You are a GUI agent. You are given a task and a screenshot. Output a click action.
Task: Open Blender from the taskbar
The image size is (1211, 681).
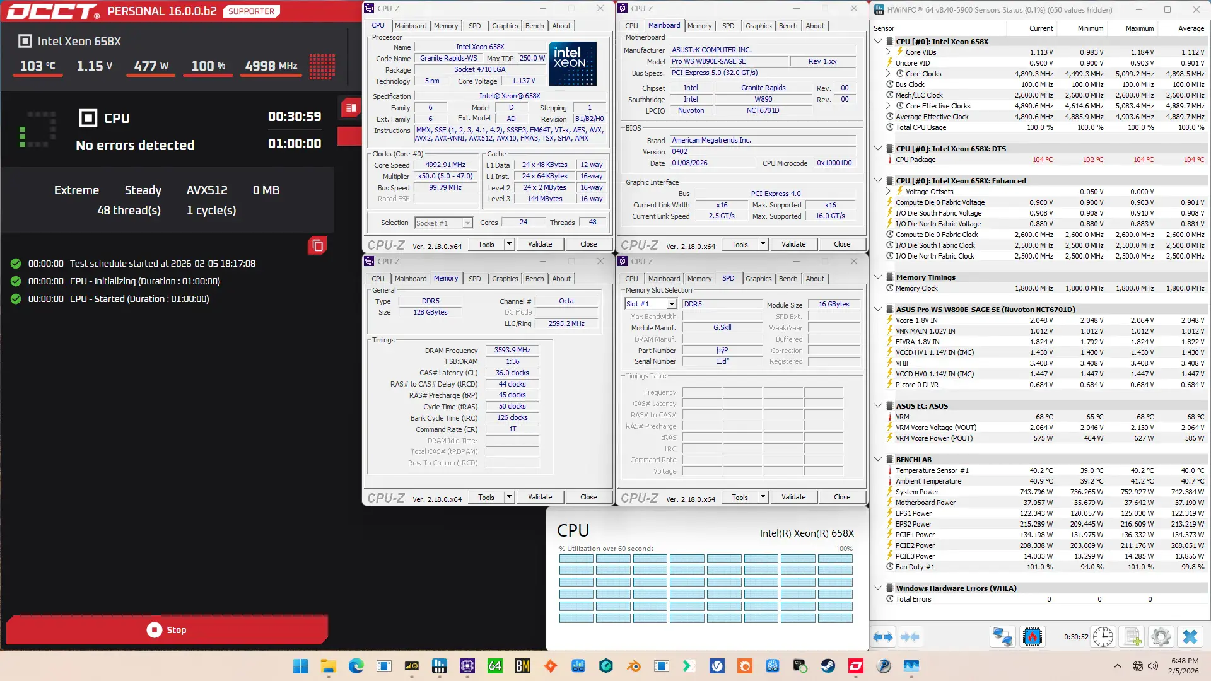pyautogui.click(x=633, y=666)
